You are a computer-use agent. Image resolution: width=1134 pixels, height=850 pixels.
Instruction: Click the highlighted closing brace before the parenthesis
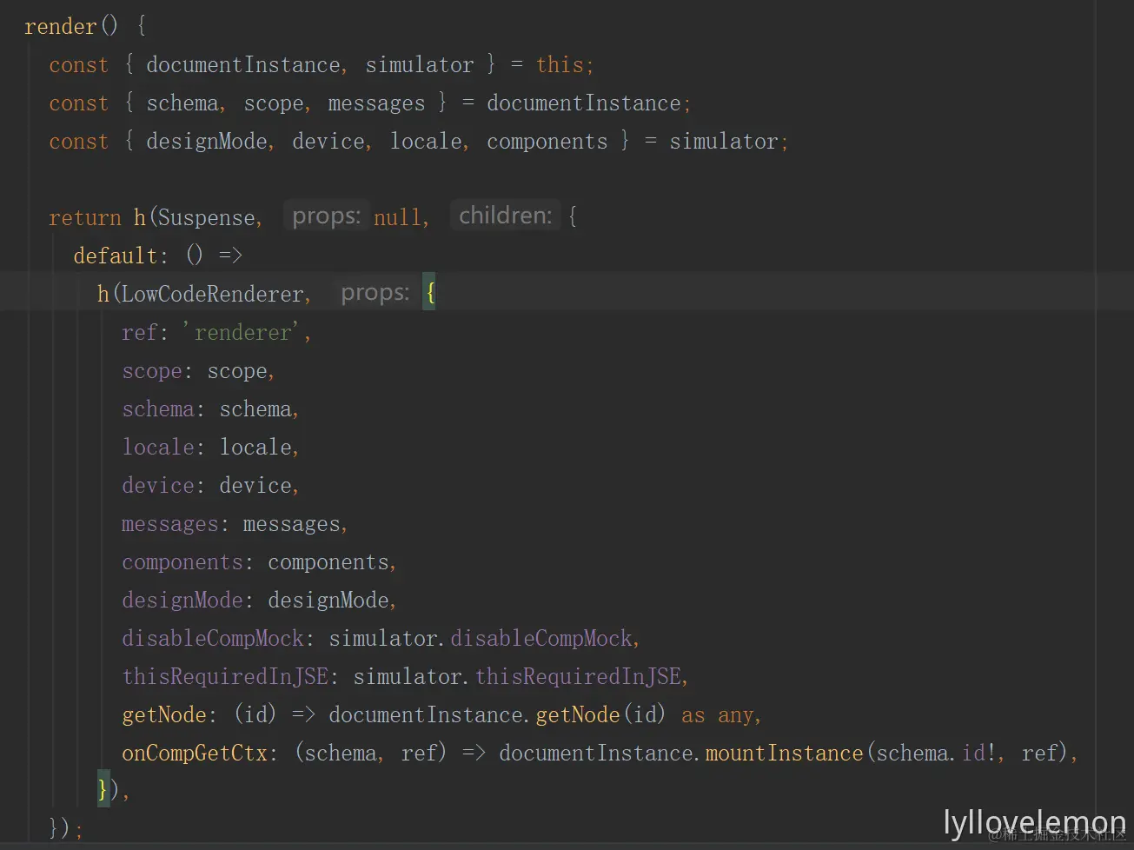[103, 789]
